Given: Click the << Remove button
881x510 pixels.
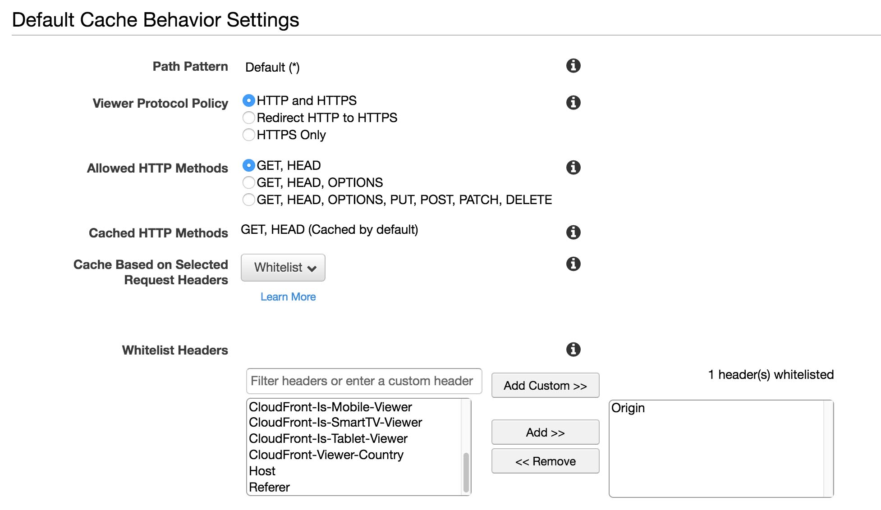Looking at the screenshot, I should point(545,461).
